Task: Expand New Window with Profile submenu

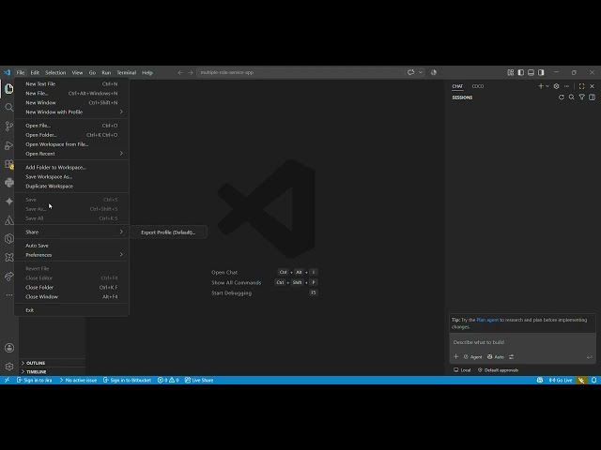Action: (x=71, y=112)
